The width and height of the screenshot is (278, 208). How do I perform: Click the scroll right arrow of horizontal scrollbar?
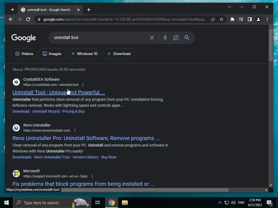click(266, 190)
